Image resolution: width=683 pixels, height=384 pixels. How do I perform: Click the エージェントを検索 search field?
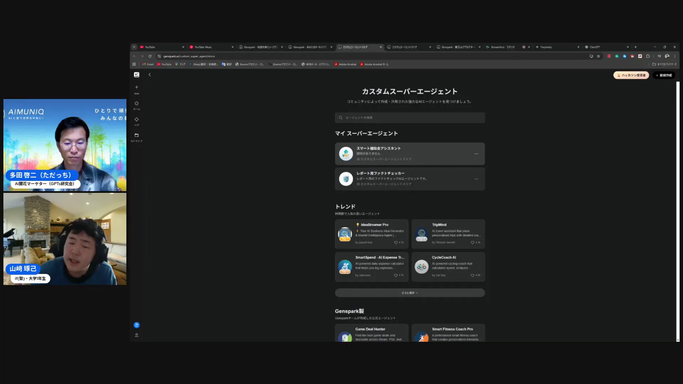[409, 117]
